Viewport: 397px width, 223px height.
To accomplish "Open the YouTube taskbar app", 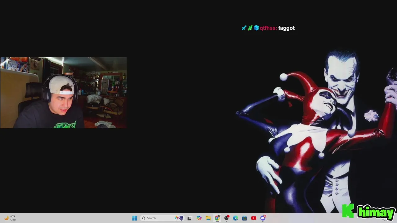I will point(254,218).
